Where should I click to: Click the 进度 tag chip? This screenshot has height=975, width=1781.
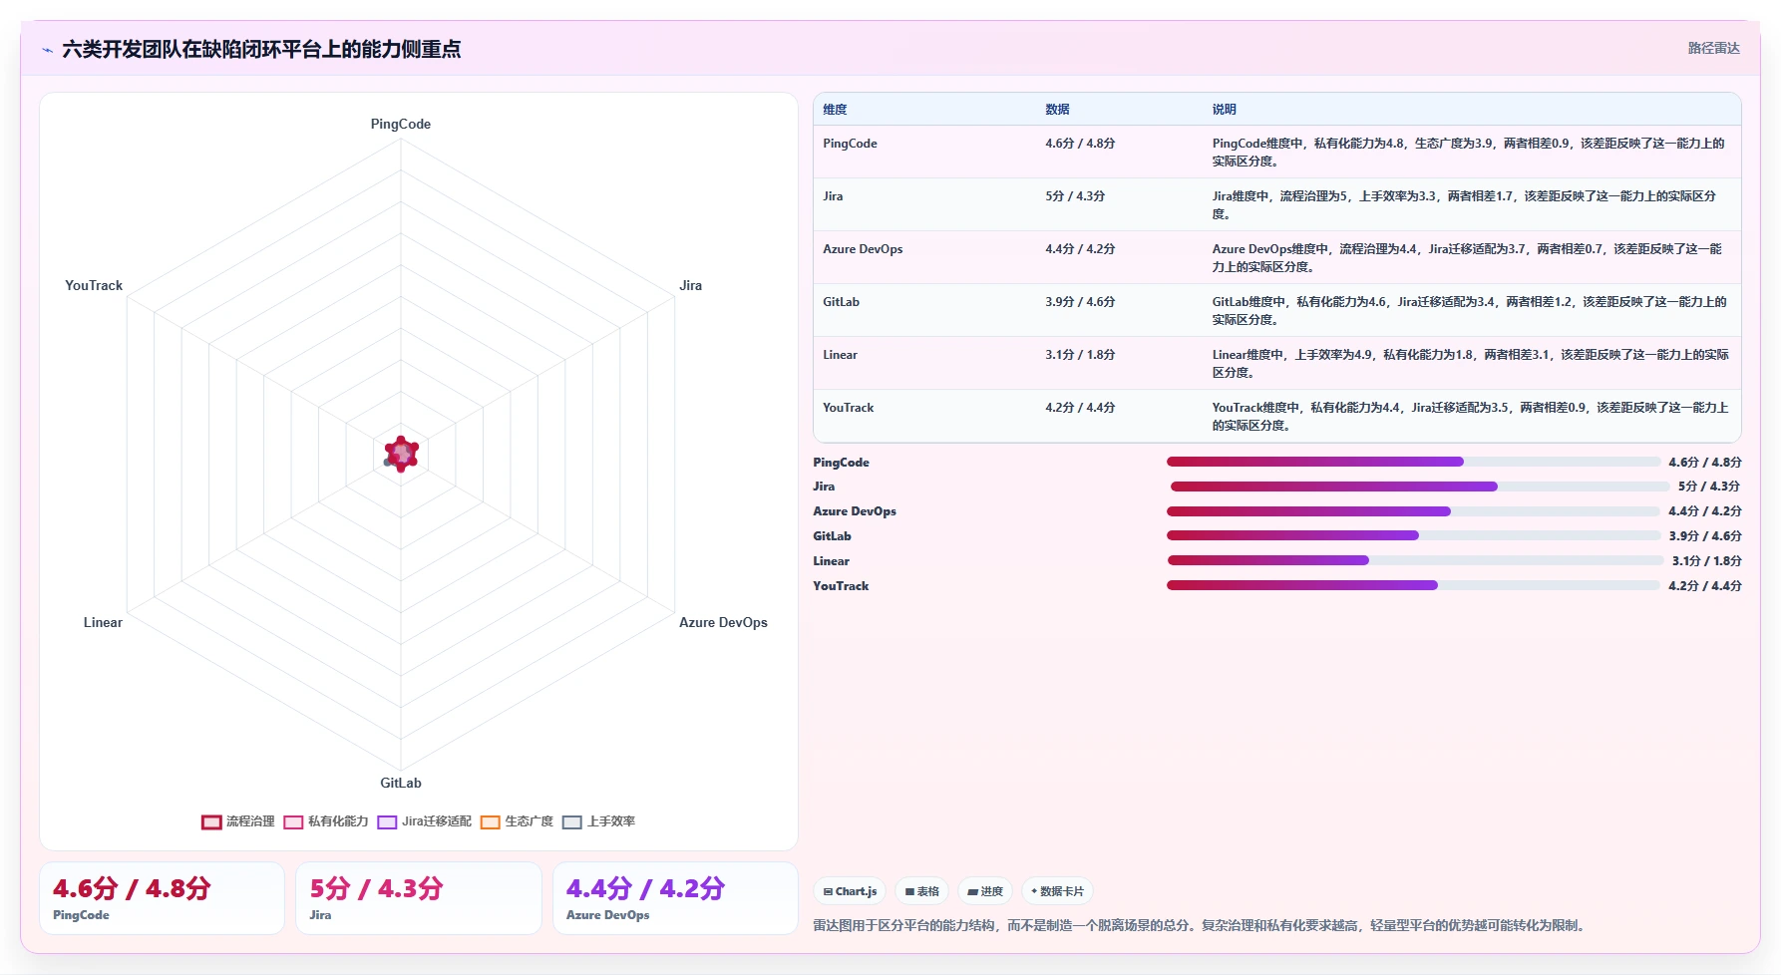[985, 891]
